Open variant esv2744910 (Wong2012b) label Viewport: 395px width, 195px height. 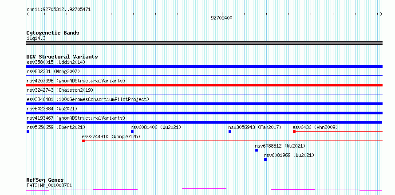coord(111,136)
